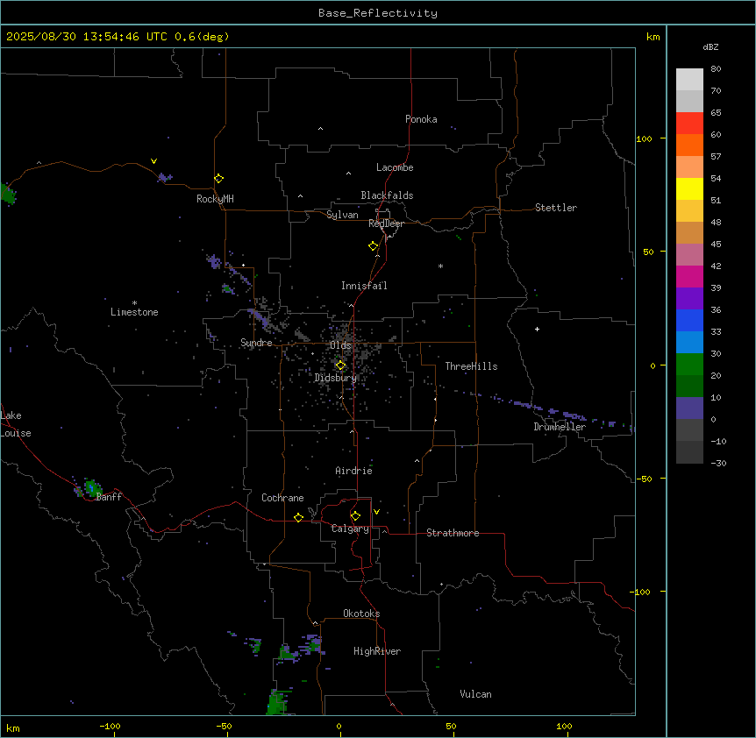
Task: Click the RedDeer city label
Action: click(x=386, y=224)
